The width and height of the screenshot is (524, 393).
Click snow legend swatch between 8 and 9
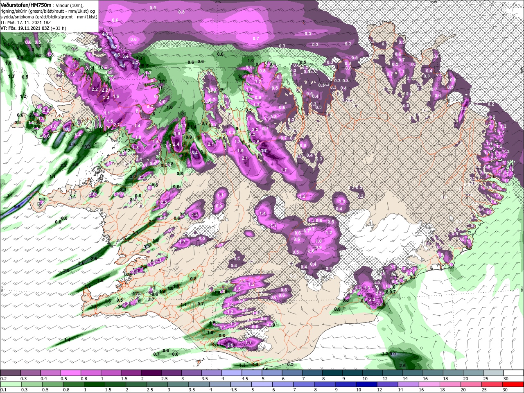pos(332,373)
